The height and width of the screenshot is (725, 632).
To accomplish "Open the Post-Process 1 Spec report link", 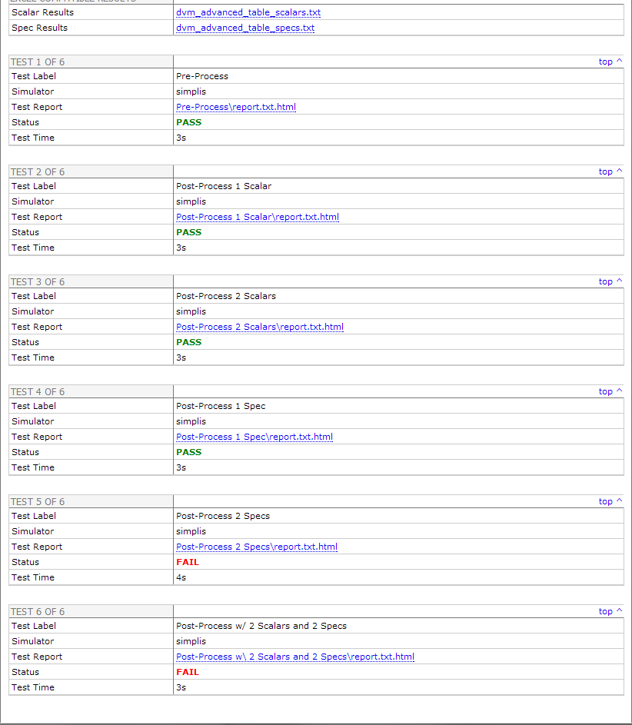I will tap(254, 437).
